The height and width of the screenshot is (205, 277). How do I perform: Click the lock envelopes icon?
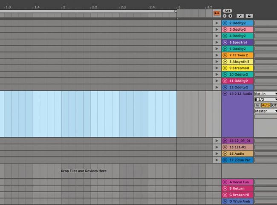click(x=250, y=16)
